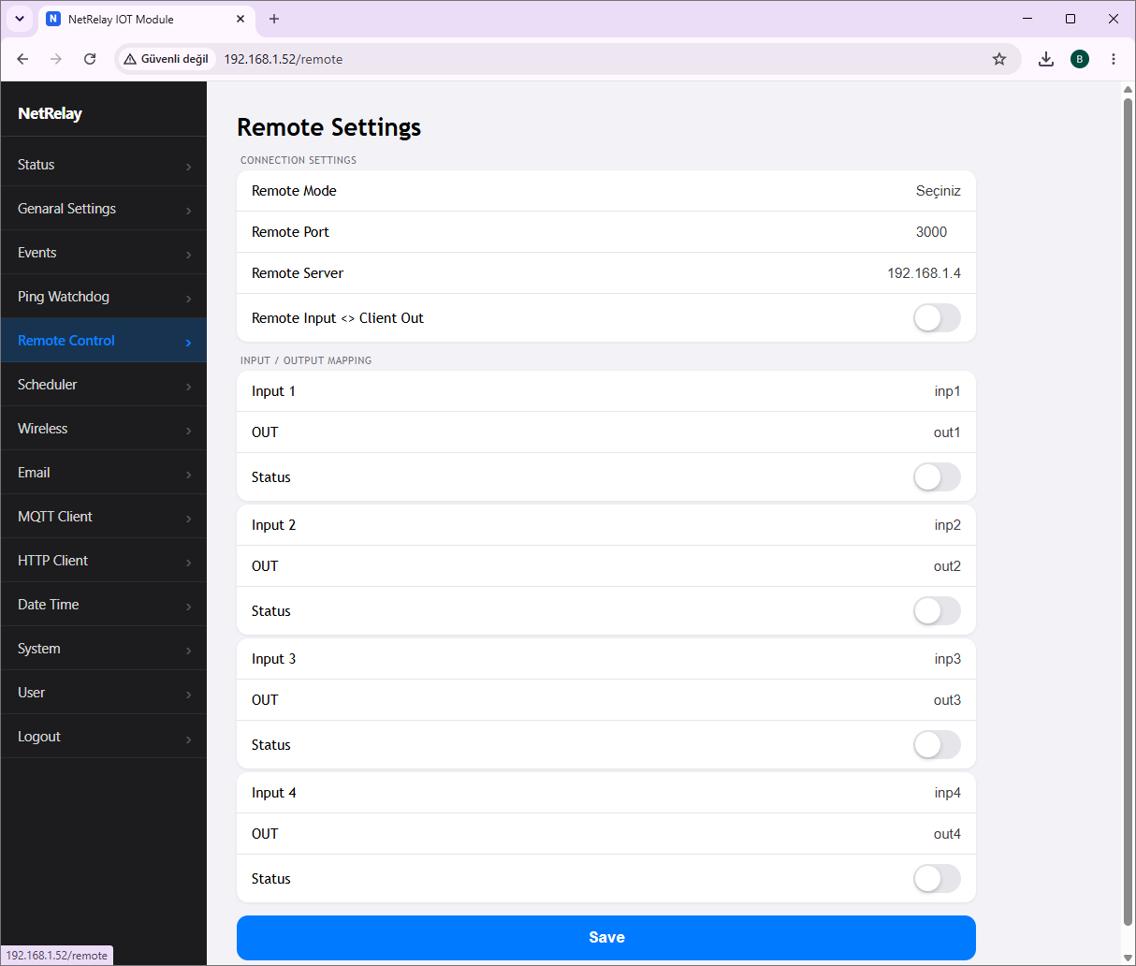Open the Input 3 OUT out3 selector

tap(947, 700)
